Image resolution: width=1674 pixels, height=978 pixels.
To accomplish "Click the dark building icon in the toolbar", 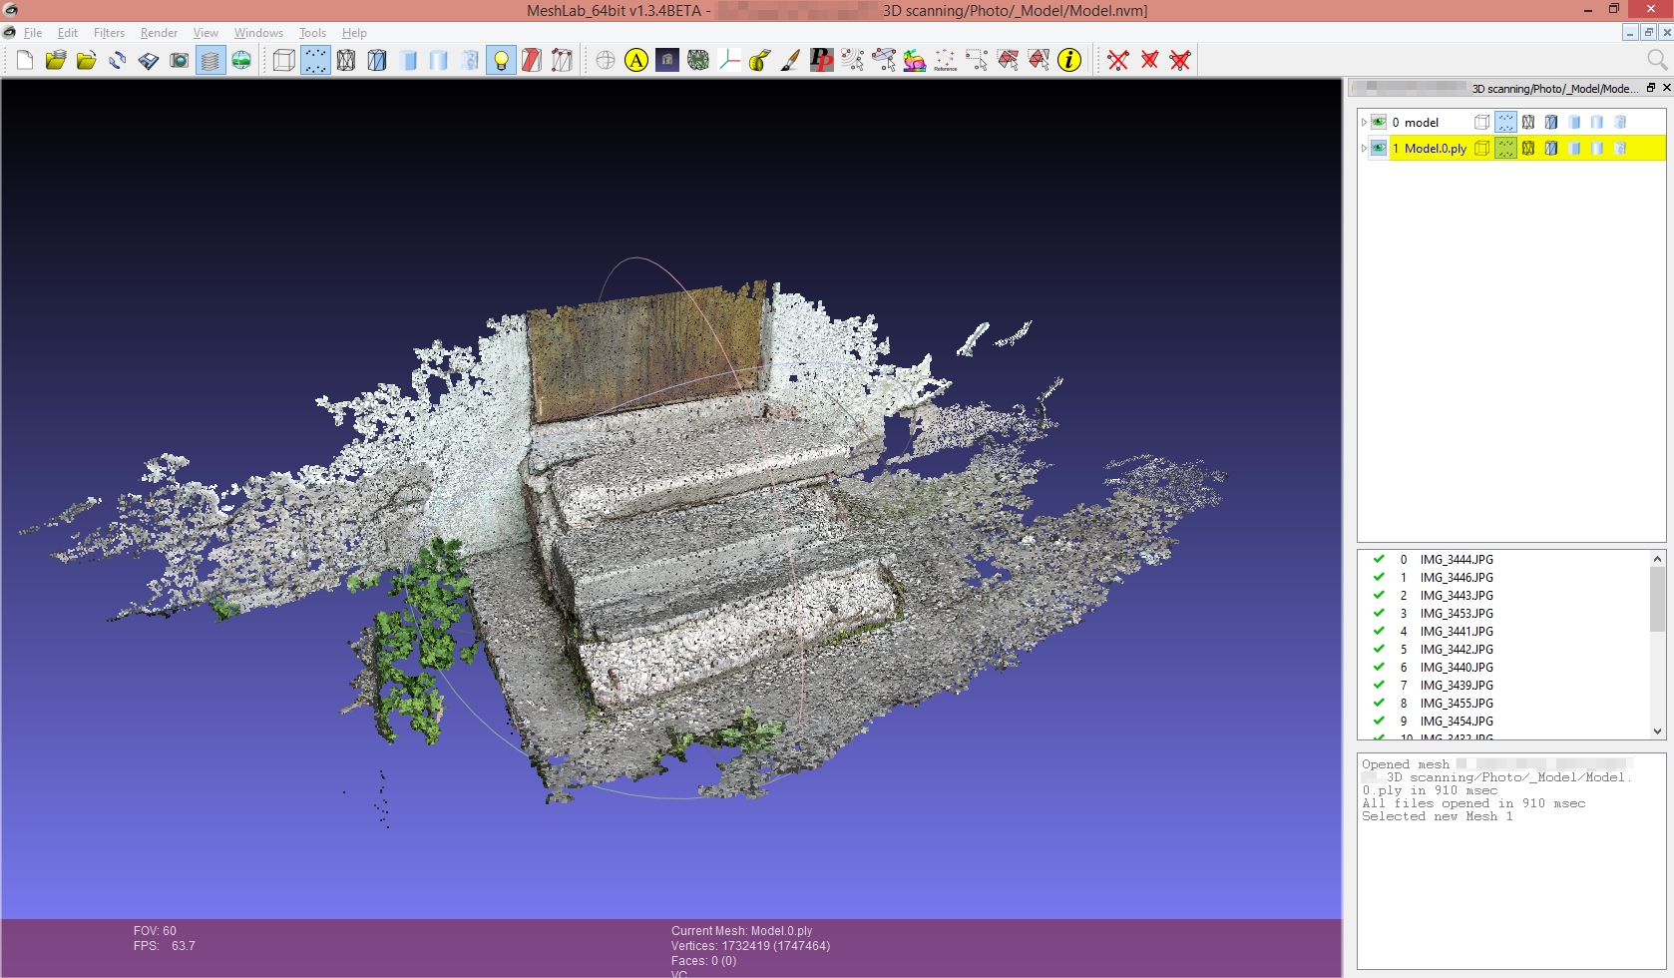I will click(667, 61).
